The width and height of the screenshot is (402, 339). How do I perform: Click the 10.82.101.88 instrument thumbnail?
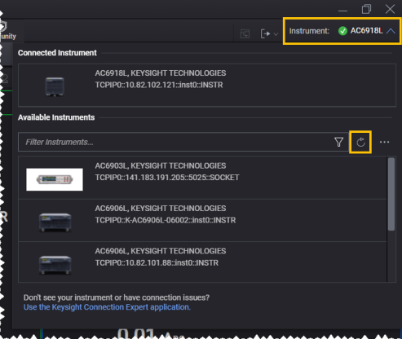coord(55,265)
